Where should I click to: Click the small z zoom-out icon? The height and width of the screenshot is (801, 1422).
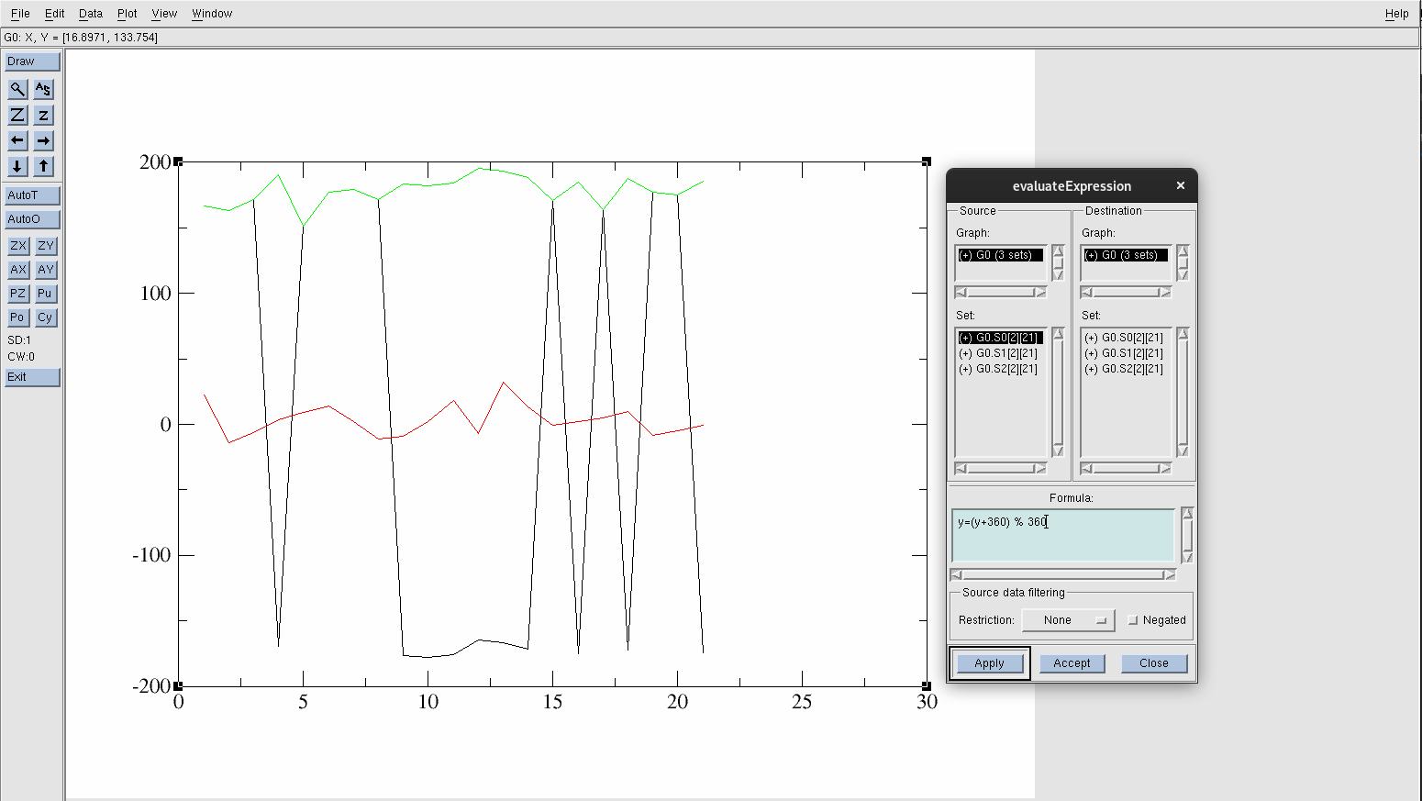click(43, 115)
